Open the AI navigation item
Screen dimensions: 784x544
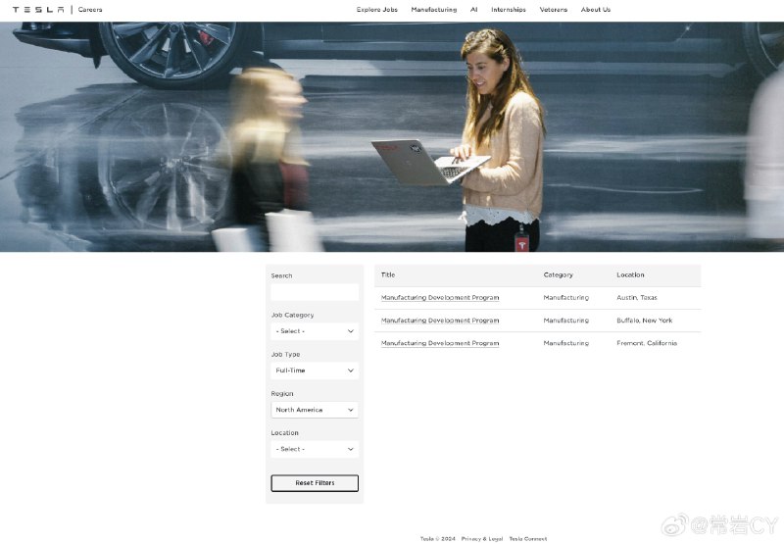point(474,10)
